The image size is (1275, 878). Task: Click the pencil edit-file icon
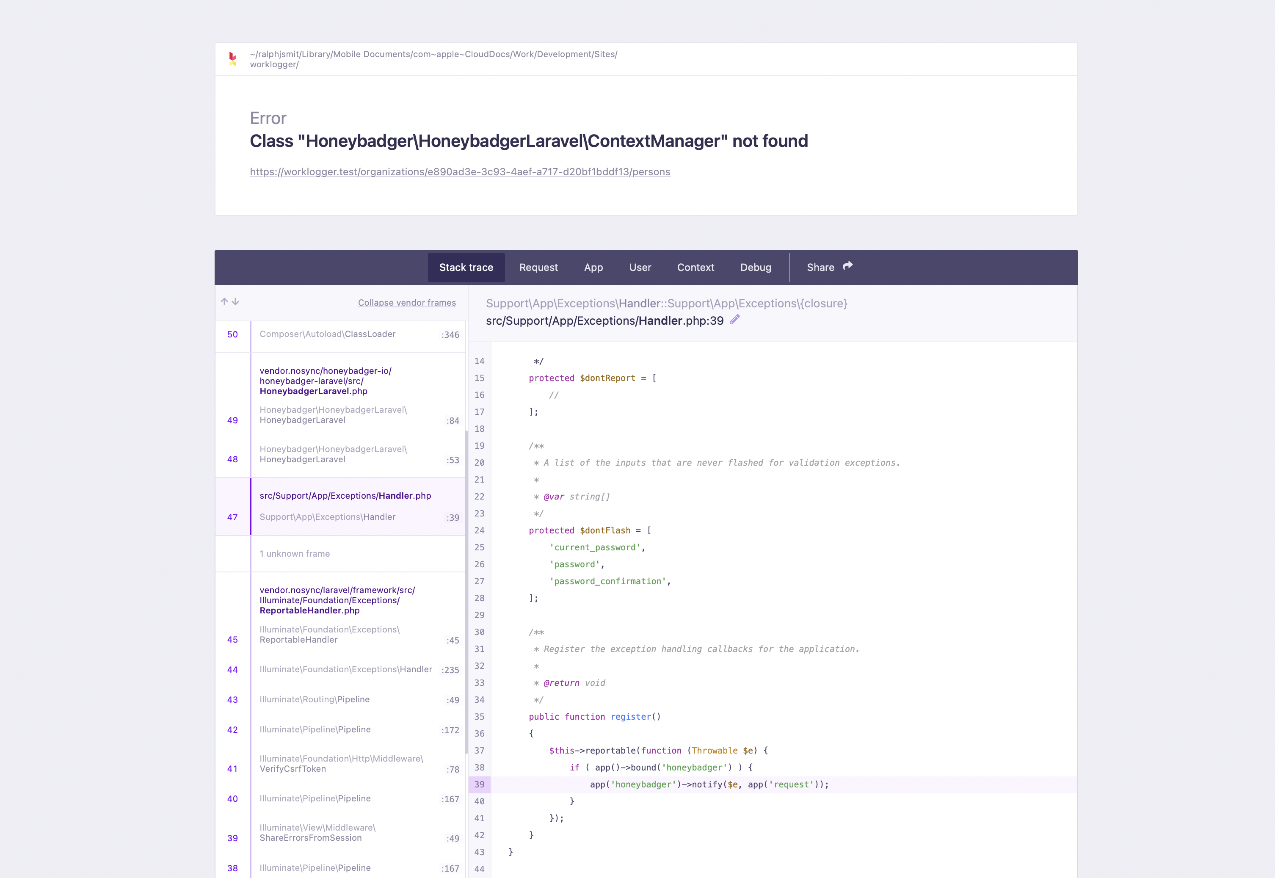tap(735, 320)
